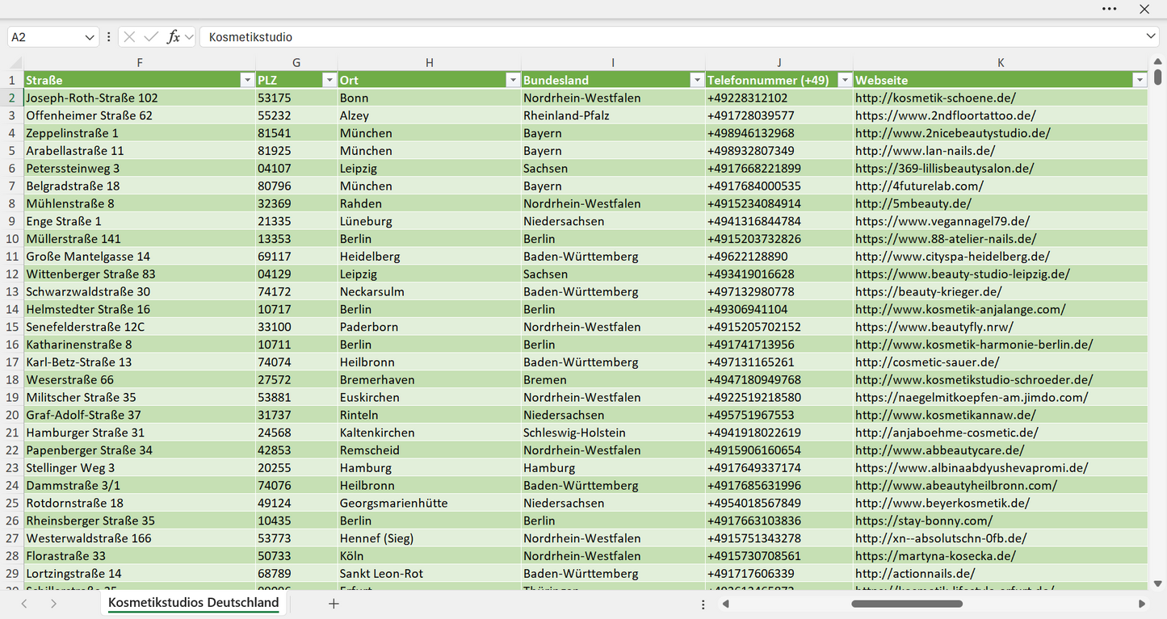This screenshot has height=619, width=1167.
Task: Open the Bundesland column filter dropdown
Action: coord(696,80)
